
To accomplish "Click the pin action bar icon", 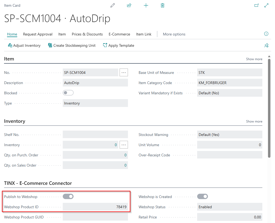I will [x=266, y=45].
